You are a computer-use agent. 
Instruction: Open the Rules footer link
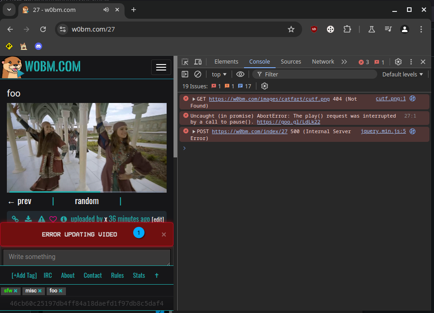click(x=117, y=275)
